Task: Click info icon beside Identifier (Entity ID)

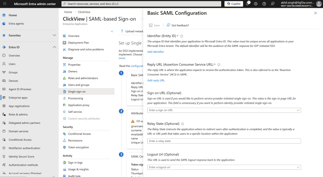Action: point(181,36)
